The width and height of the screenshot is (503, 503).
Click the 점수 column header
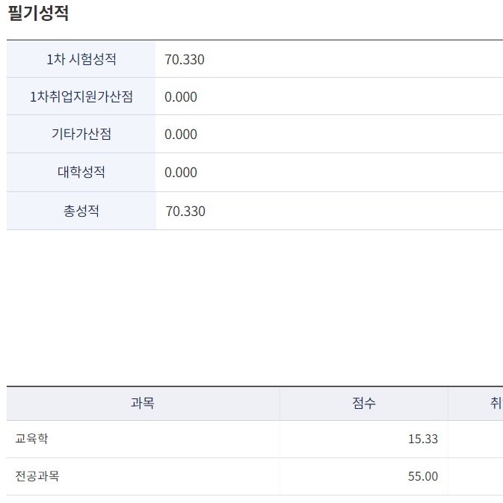(364, 404)
